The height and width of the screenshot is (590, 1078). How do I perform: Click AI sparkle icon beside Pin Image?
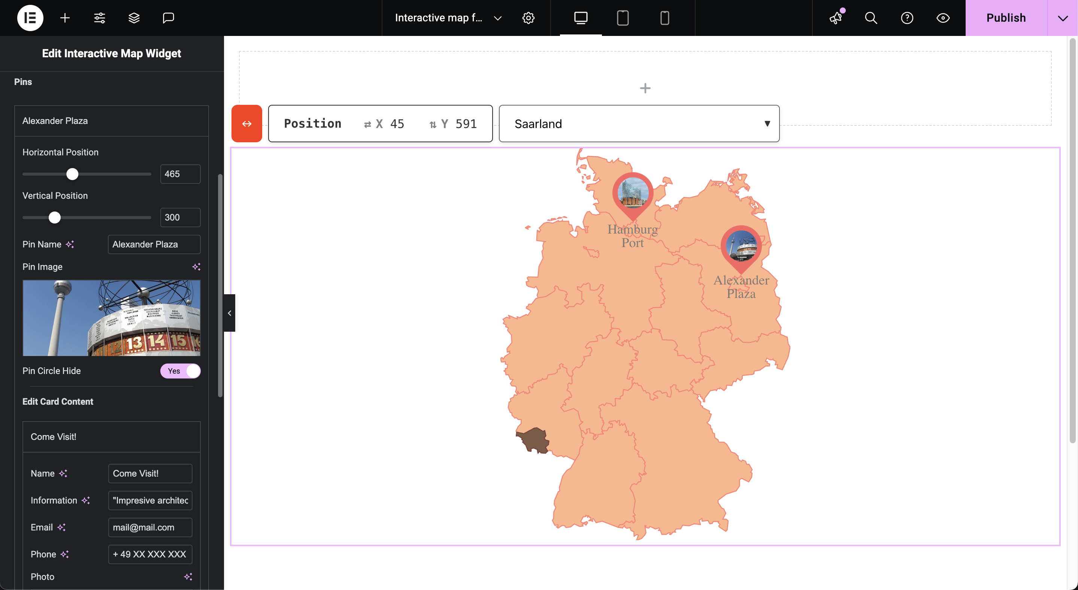click(196, 267)
